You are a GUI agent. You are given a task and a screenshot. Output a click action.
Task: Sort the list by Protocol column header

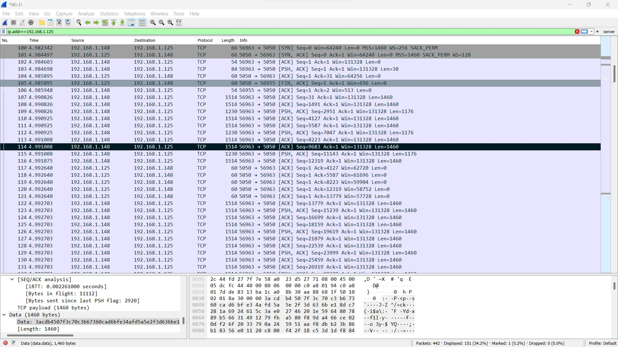pyautogui.click(x=208, y=40)
